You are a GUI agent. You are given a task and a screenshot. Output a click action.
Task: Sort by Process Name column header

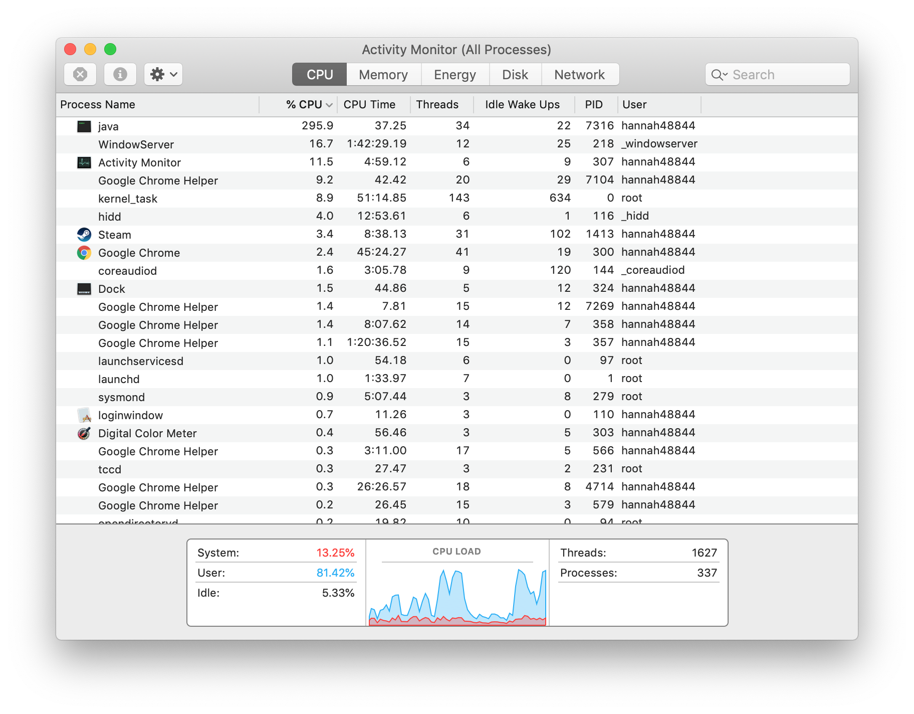point(157,104)
